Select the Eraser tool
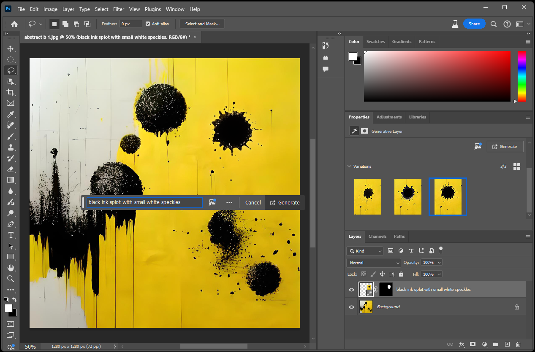This screenshot has height=352, width=535. [x=11, y=169]
